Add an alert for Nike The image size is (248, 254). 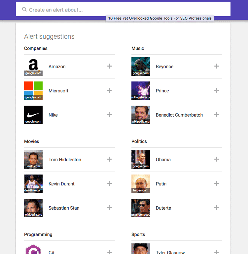[x=109, y=115]
